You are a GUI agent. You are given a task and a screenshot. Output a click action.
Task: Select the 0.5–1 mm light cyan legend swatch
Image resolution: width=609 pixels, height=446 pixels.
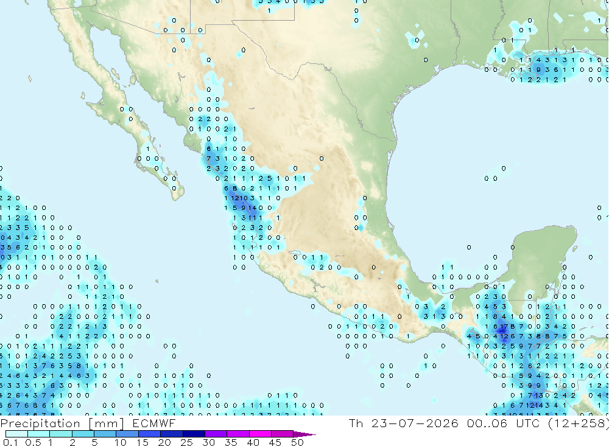[39, 434]
